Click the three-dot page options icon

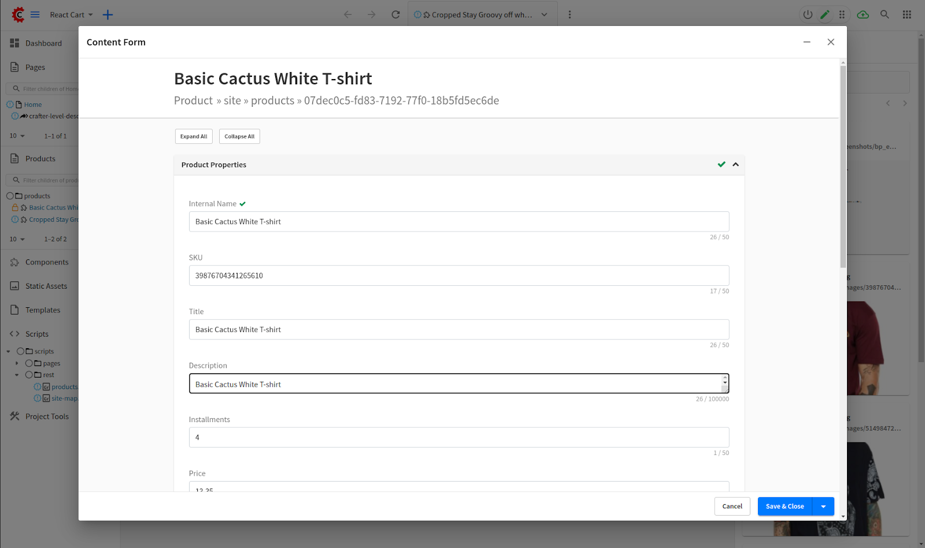569,14
